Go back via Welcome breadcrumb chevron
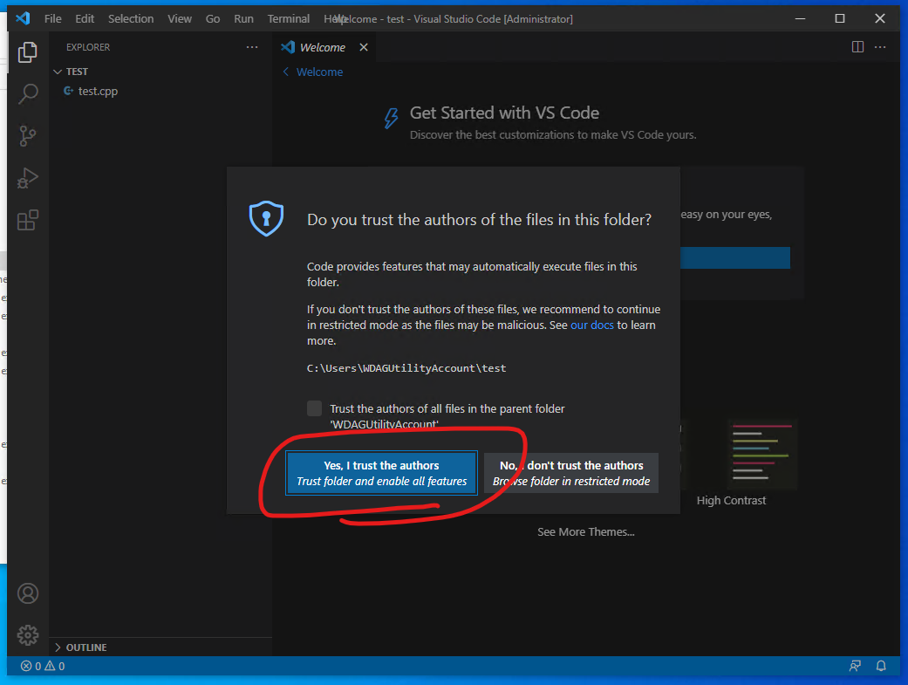This screenshot has height=685, width=908. coord(285,72)
